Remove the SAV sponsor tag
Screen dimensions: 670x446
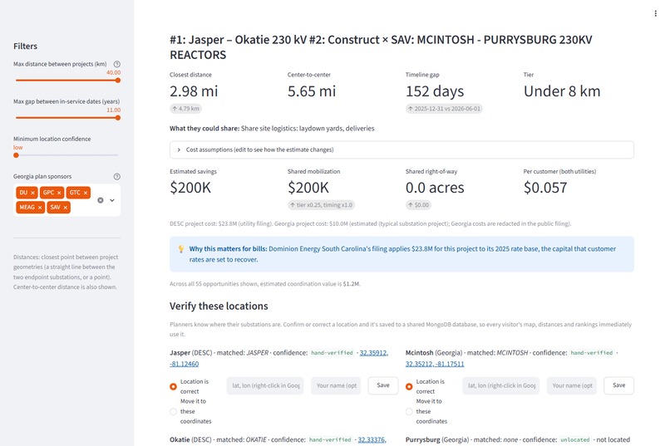(66, 208)
